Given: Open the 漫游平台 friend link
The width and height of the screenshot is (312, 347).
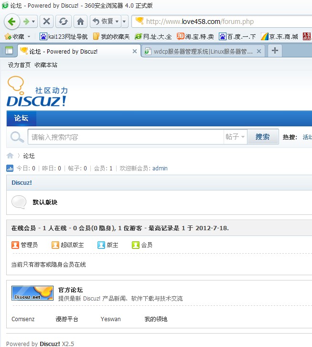Looking at the screenshot, I should [67, 319].
